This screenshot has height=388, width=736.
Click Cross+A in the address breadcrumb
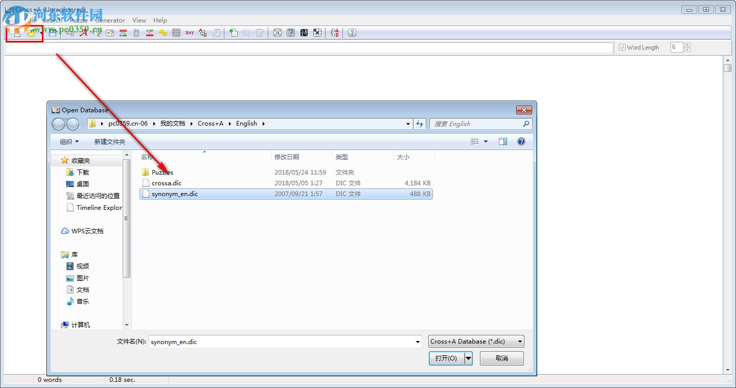tap(211, 124)
